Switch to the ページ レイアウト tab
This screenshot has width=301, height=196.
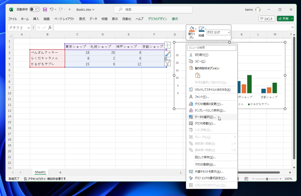click(64, 19)
